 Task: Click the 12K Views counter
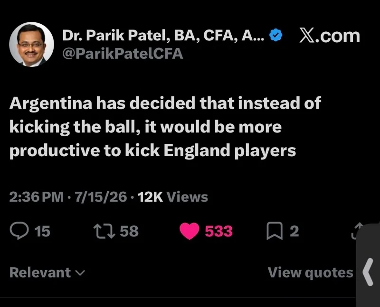173,197
